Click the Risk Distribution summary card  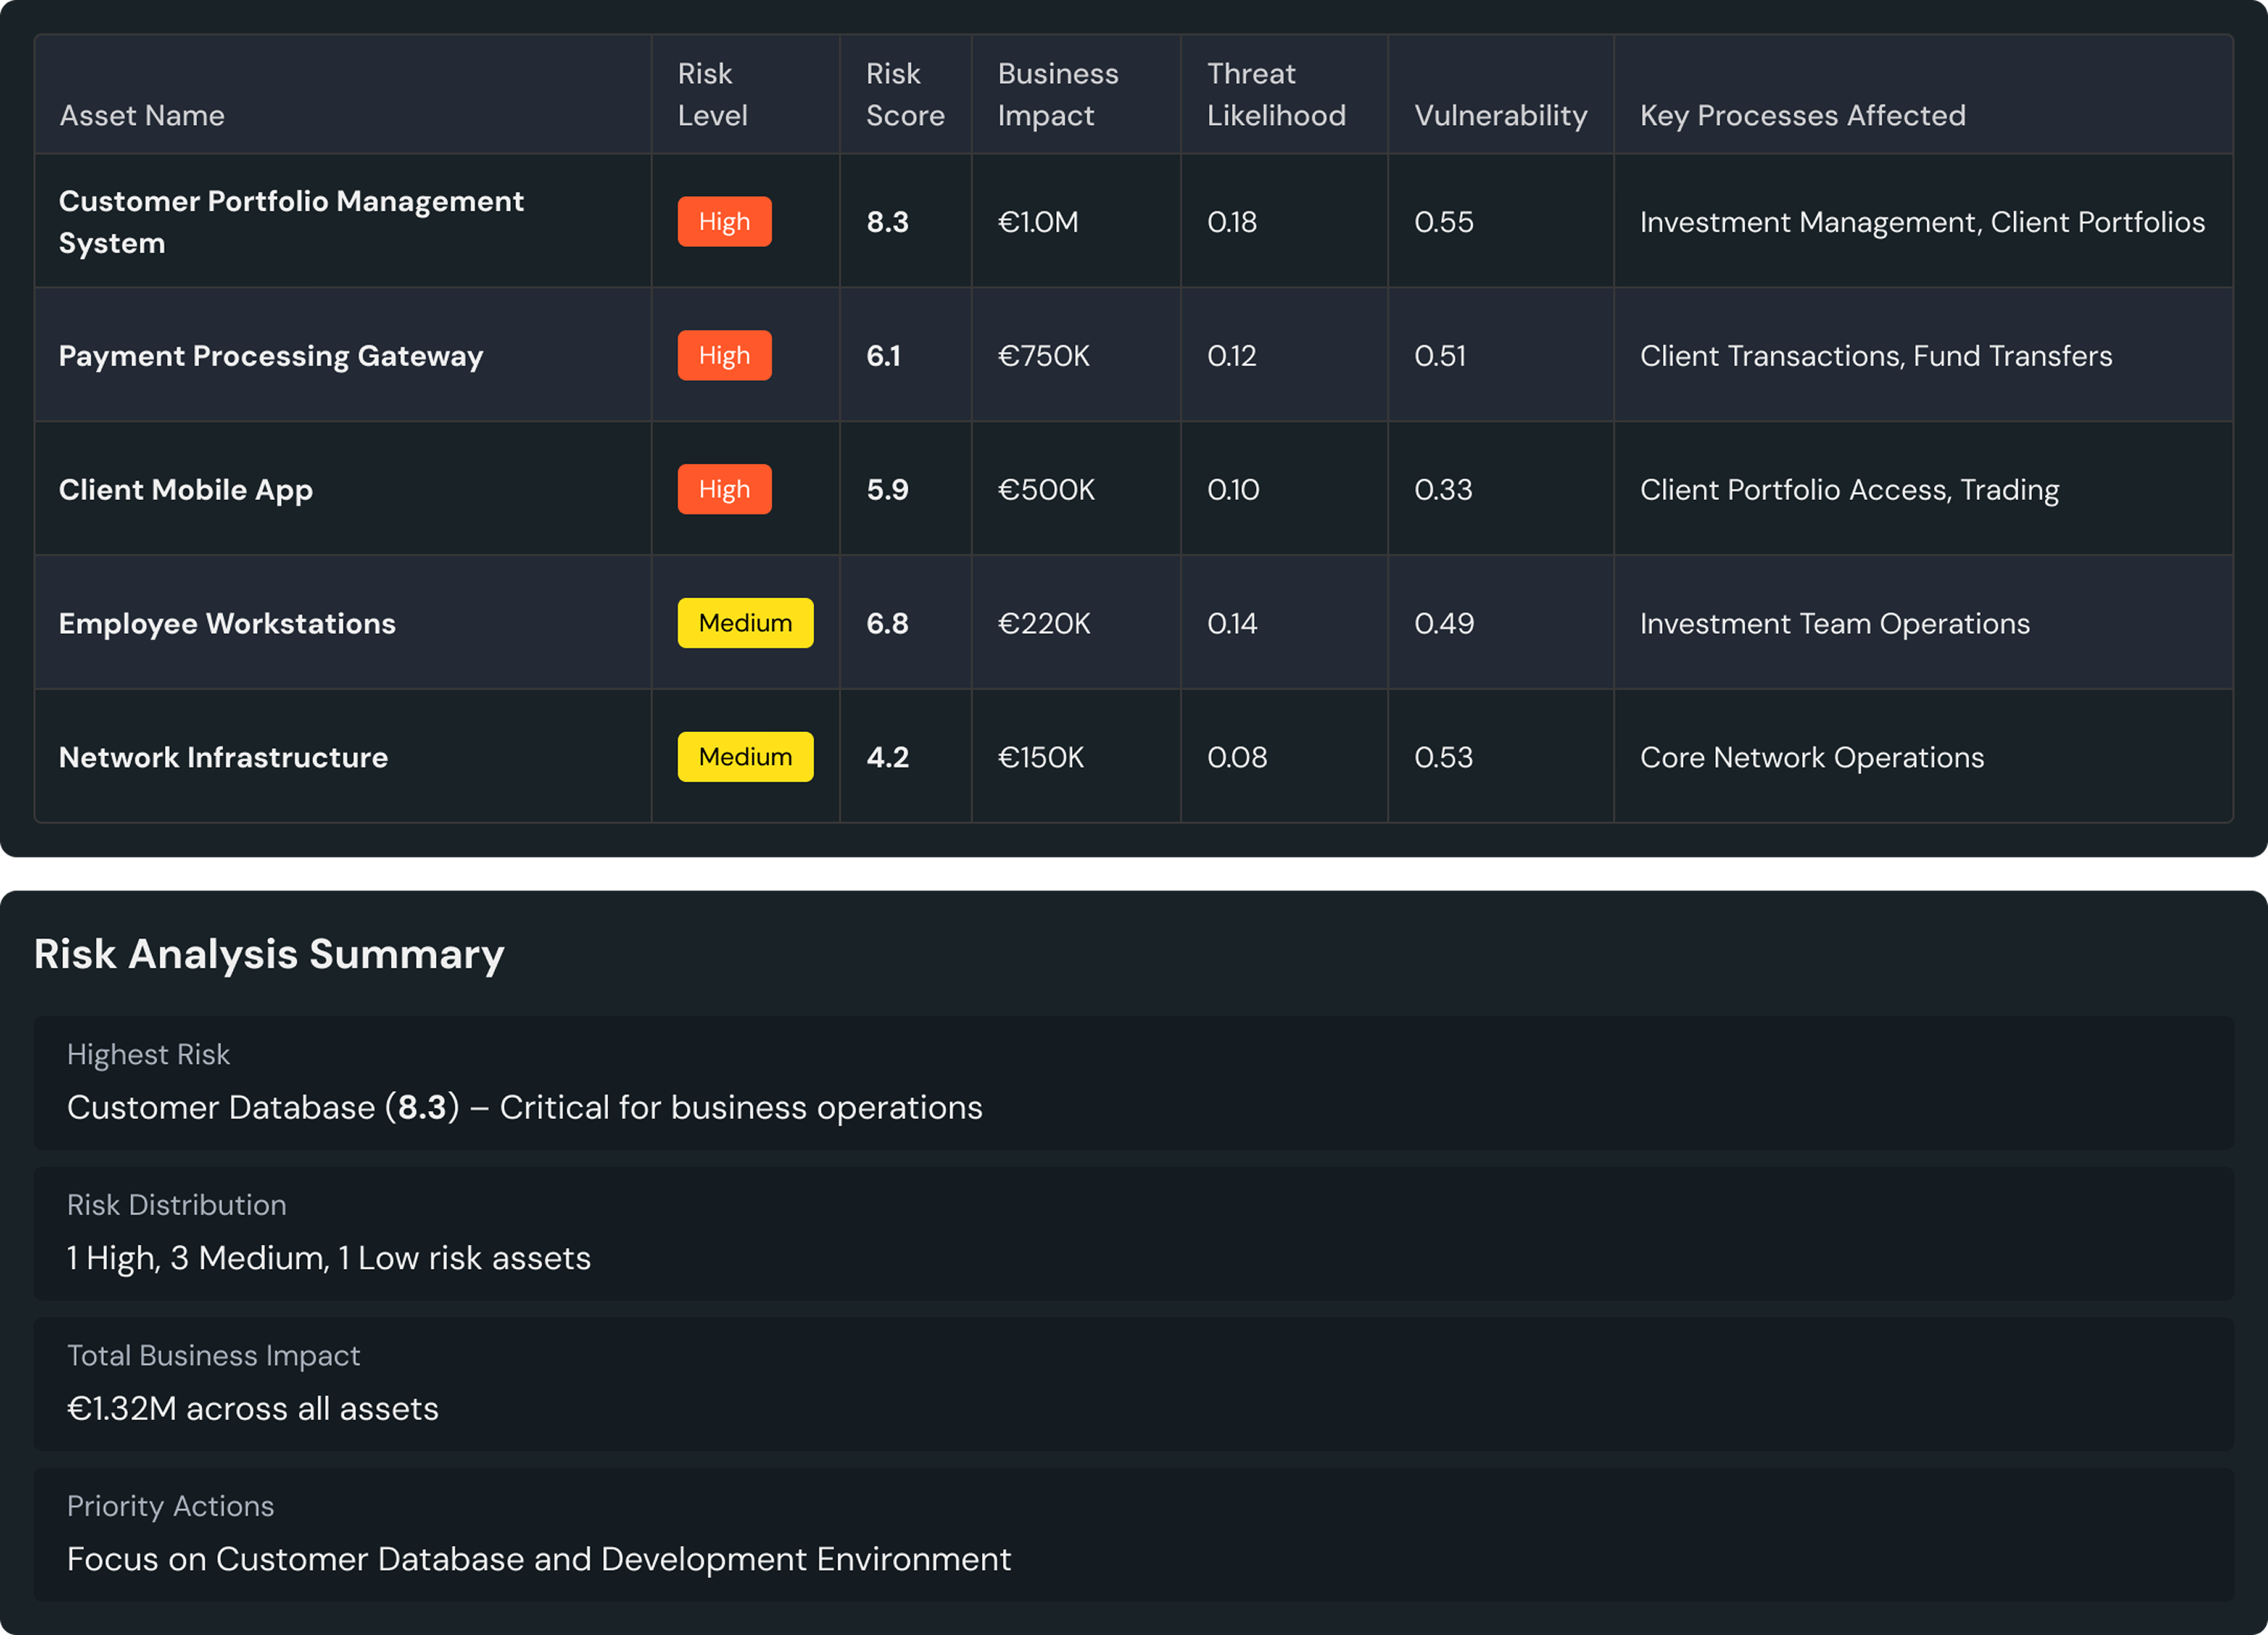[1133, 1233]
